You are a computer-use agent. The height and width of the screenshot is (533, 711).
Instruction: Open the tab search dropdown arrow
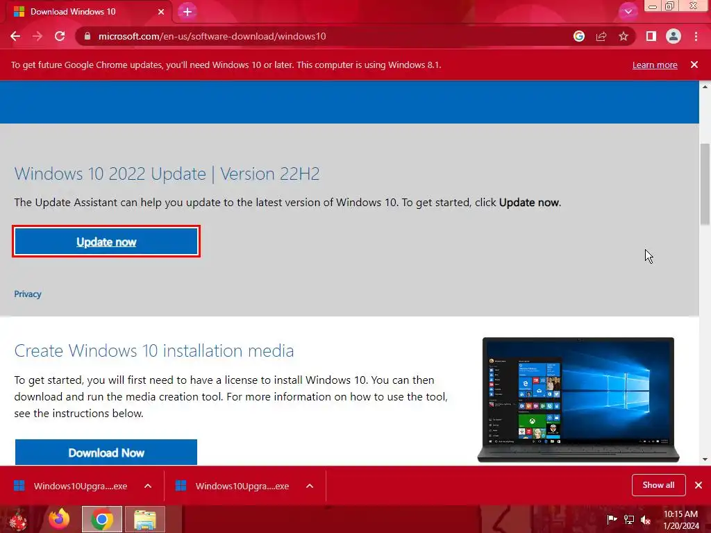[628, 12]
